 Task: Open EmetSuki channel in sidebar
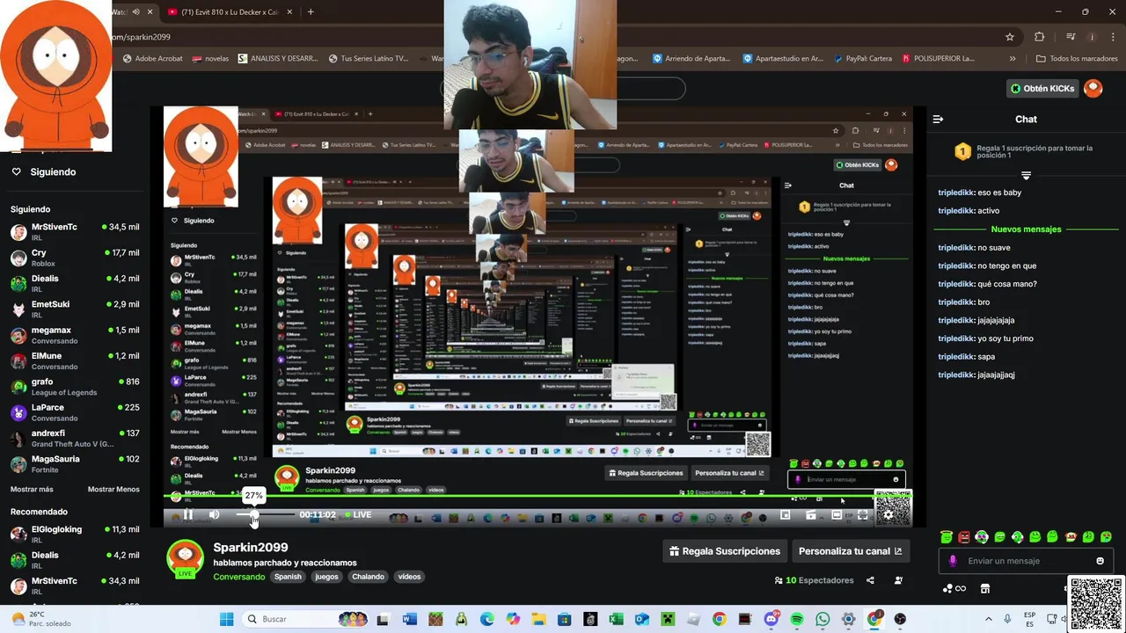coord(75,309)
